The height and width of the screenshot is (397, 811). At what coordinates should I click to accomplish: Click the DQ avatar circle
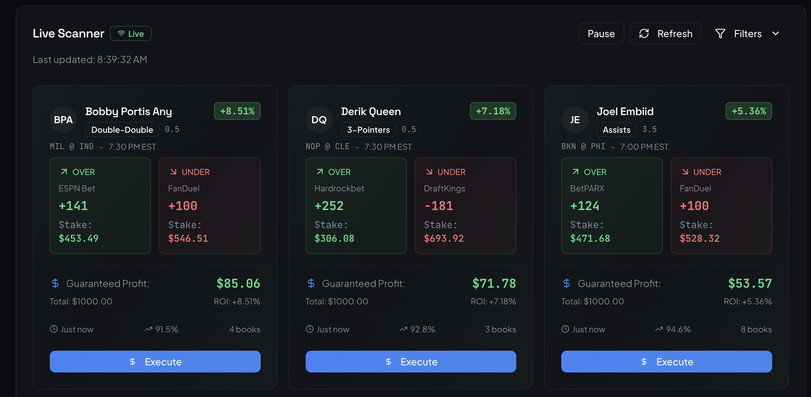[319, 120]
